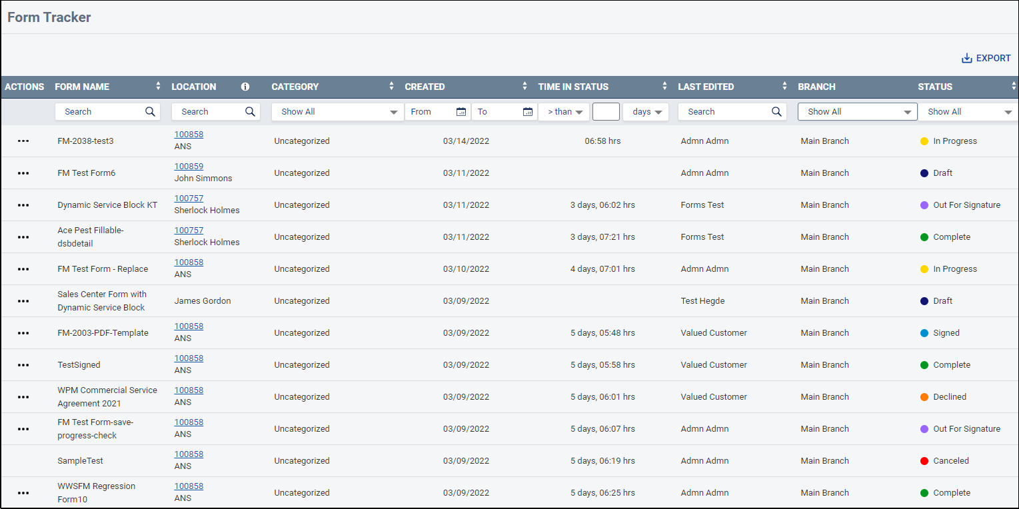Open the '> than' comparison dropdown
Screen dimensions: 1019x509
(564, 112)
